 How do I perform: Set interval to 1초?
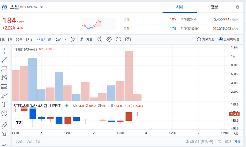(x=2, y=40)
